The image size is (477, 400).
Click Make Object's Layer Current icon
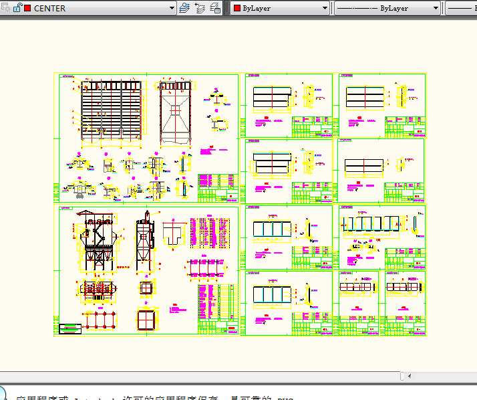[x=184, y=8]
